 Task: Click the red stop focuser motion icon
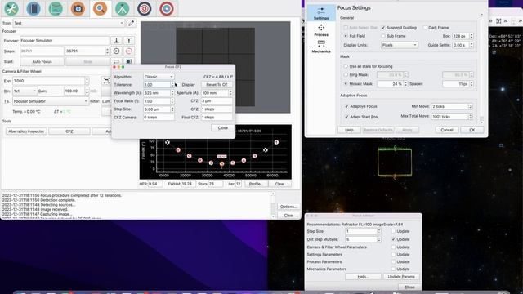point(129,51)
